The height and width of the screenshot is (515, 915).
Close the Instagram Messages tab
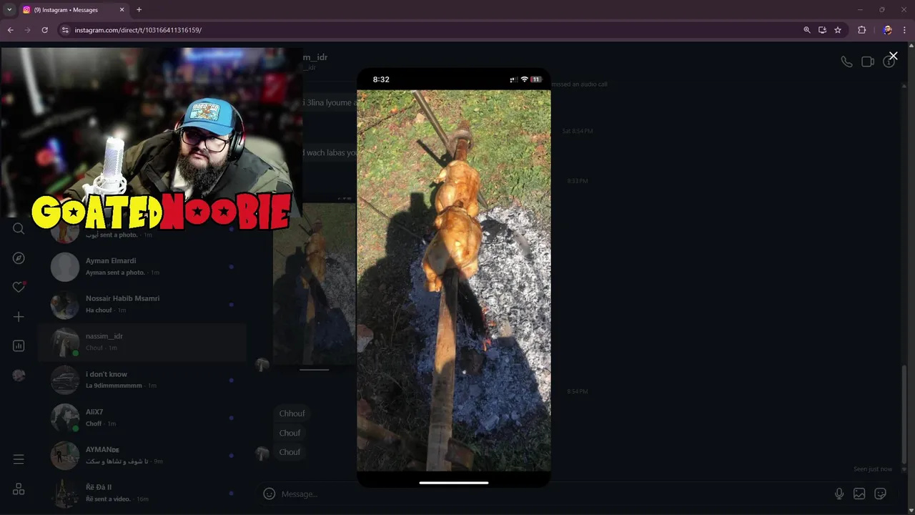pyautogui.click(x=122, y=10)
